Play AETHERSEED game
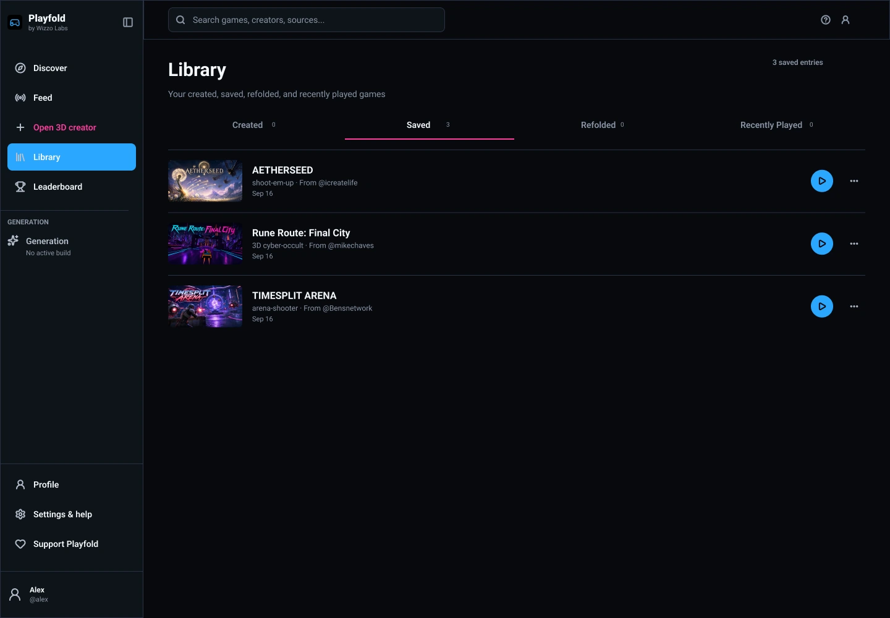 coord(822,181)
